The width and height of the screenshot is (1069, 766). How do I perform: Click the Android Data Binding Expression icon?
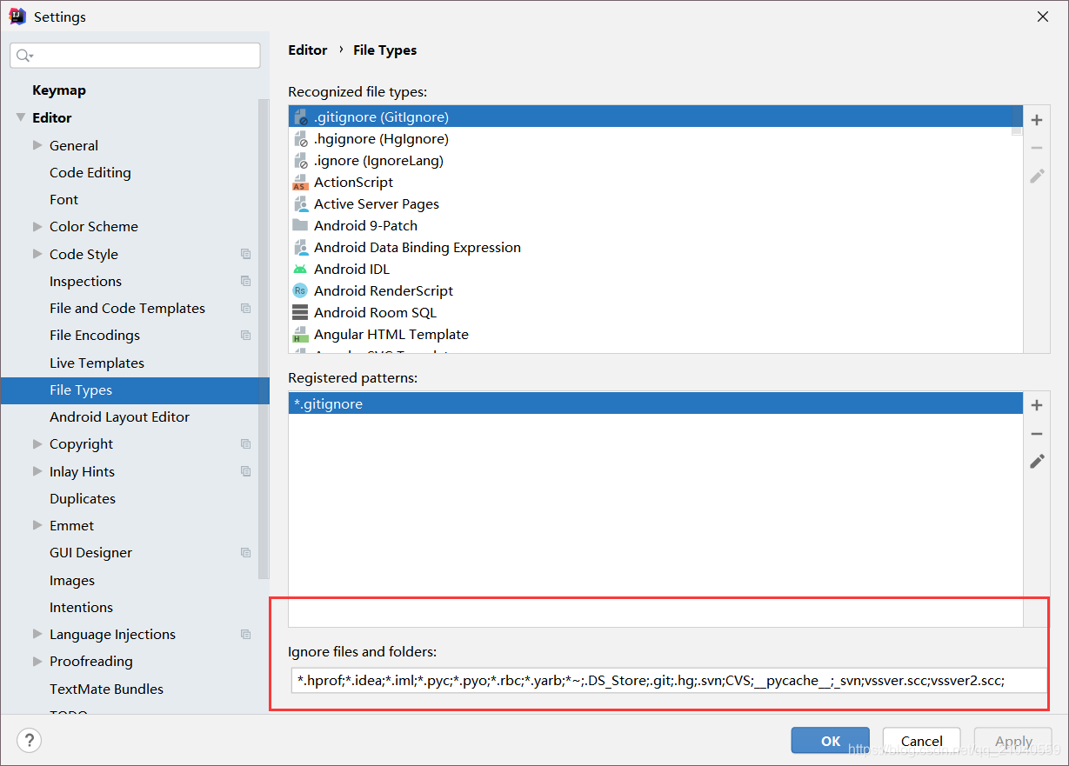pyautogui.click(x=300, y=248)
